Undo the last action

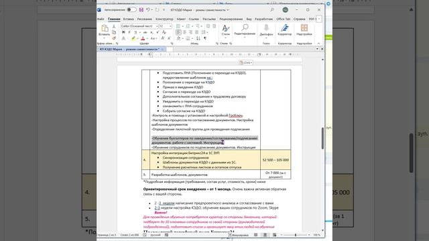147,10
